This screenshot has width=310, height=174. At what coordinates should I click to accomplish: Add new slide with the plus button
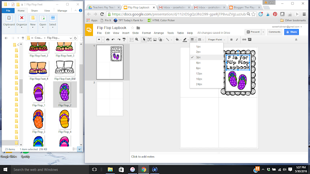(x=99, y=40)
